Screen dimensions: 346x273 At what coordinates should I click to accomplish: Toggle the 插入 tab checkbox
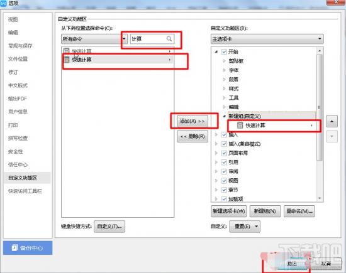click(224, 134)
